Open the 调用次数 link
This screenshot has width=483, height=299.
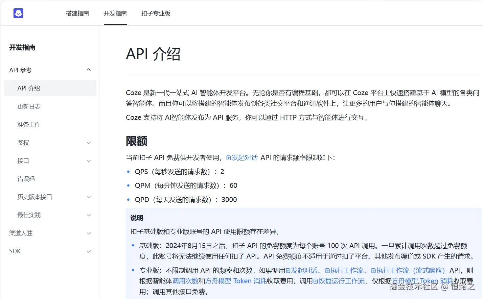(x=185, y=281)
